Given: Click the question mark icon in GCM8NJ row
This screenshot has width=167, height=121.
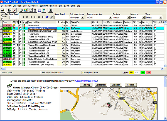Looking at the screenshot, I should (14, 34).
